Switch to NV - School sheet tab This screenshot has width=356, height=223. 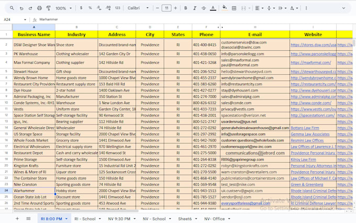154,219
